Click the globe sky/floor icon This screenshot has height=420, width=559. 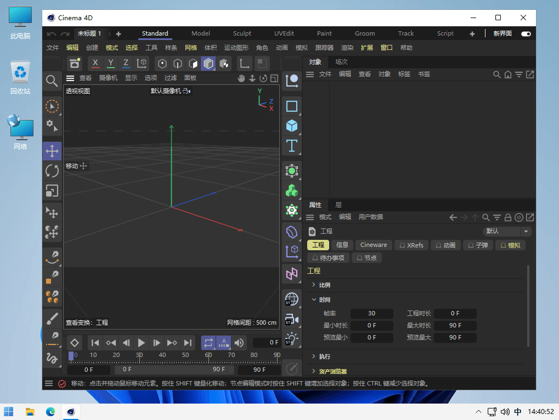pyautogui.click(x=292, y=300)
